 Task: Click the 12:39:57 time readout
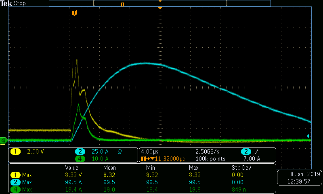[299, 181]
